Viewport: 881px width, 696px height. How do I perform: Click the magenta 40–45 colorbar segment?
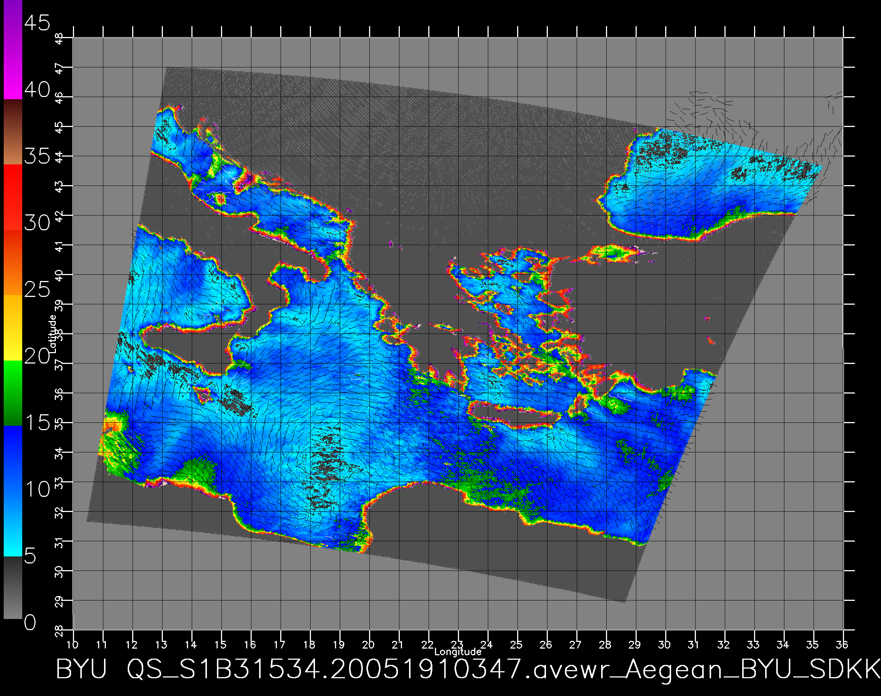13,49
